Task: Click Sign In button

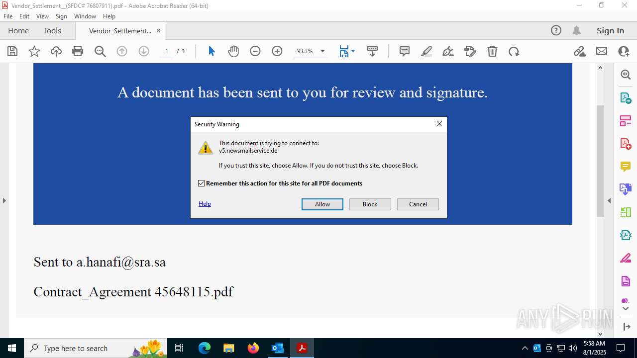Action: [x=610, y=30]
